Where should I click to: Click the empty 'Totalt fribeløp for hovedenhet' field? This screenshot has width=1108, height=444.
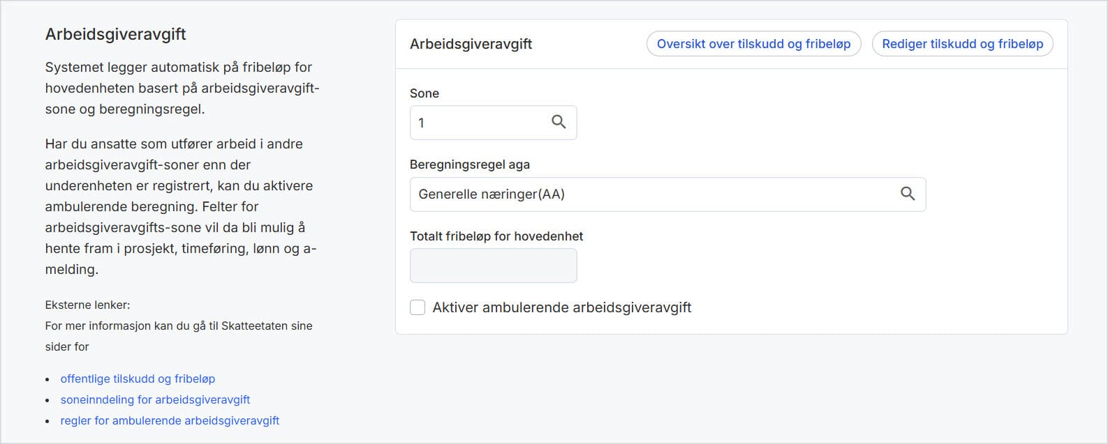(493, 266)
